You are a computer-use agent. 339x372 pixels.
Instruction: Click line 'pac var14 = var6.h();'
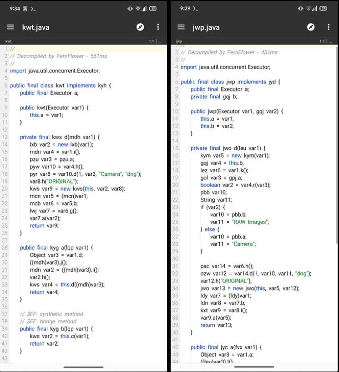pyautogui.click(x=227, y=266)
